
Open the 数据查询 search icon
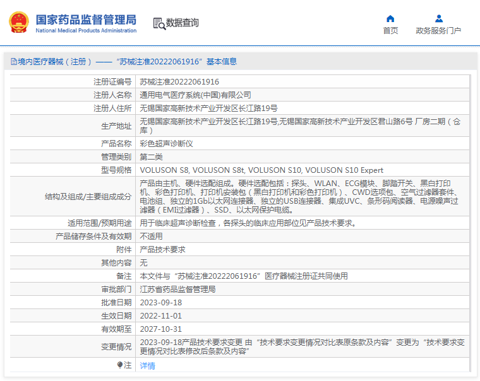click(159, 23)
